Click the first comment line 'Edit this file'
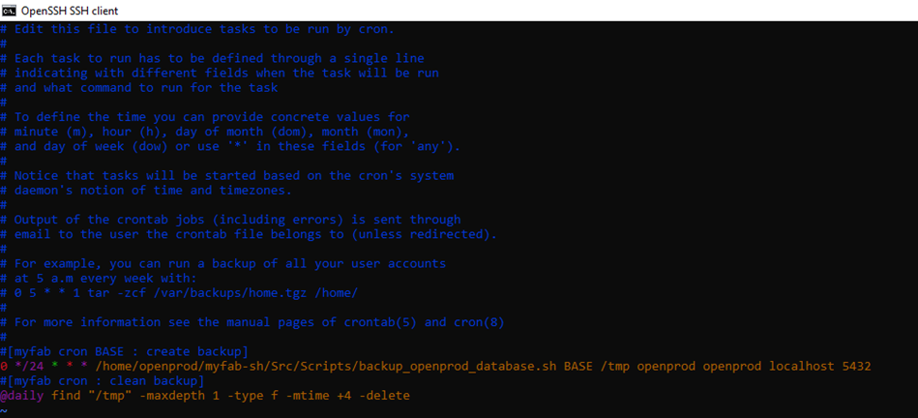 pyautogui.click(x=197, y=29)
